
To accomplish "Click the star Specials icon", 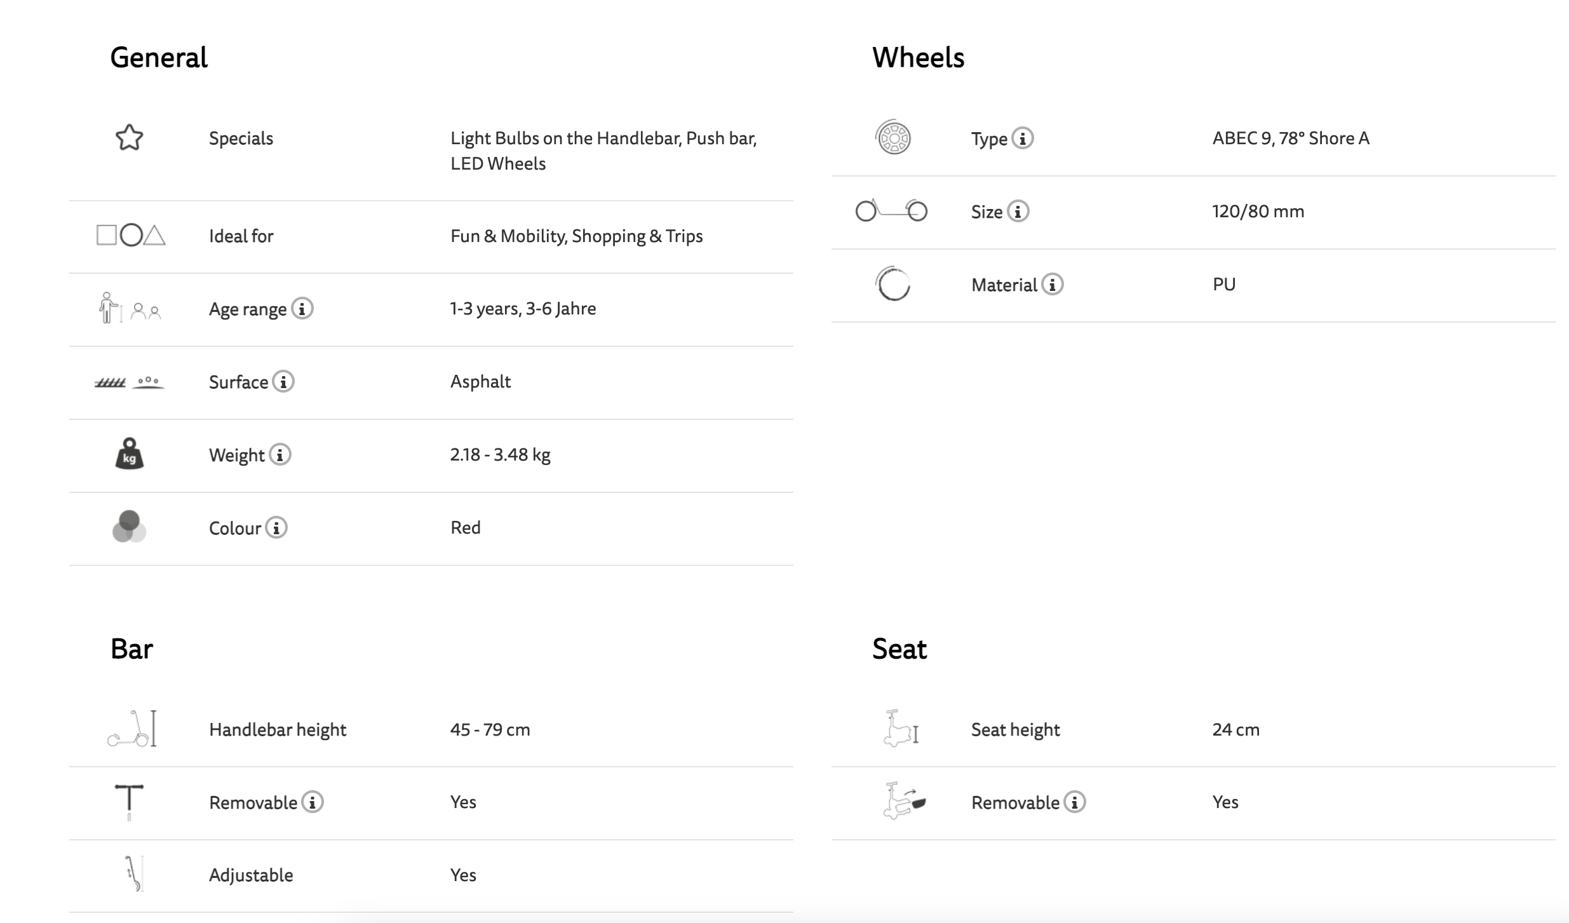I will pos(130,138).
